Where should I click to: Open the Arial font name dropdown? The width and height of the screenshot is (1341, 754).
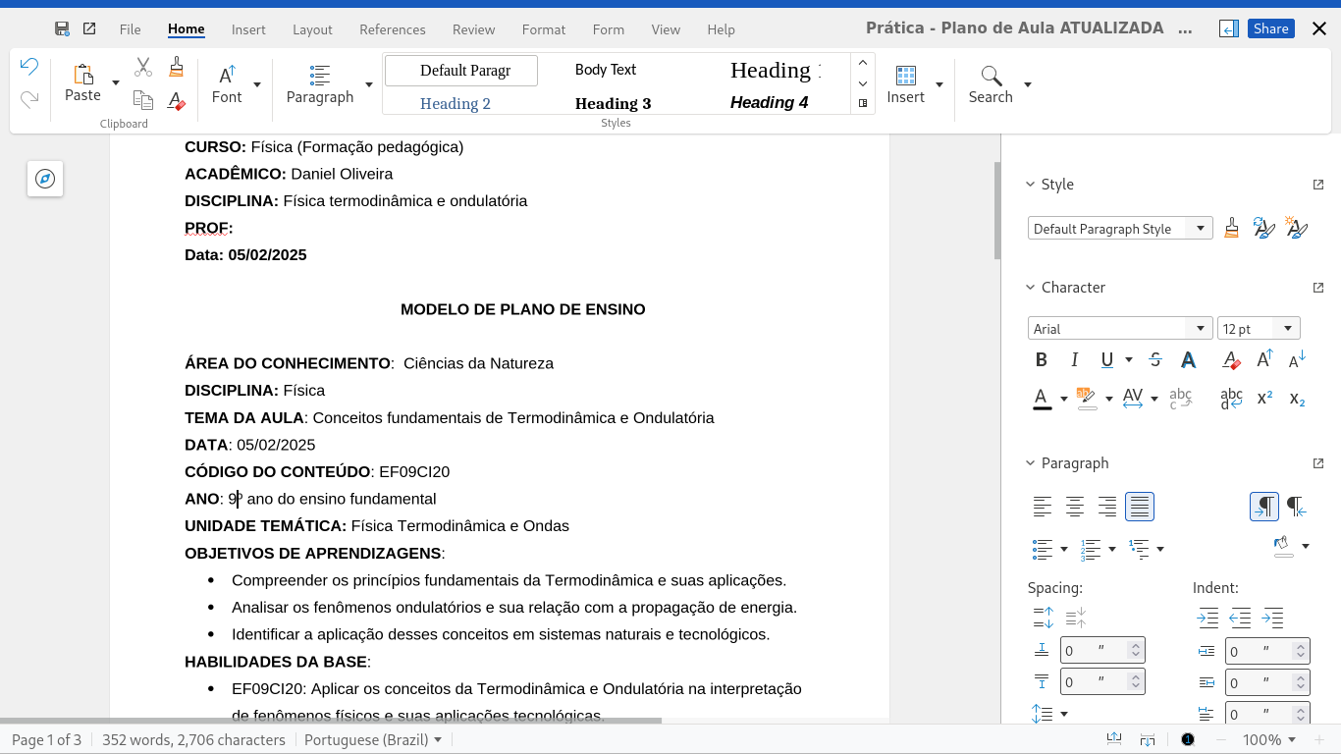(x=1201, y=329)
